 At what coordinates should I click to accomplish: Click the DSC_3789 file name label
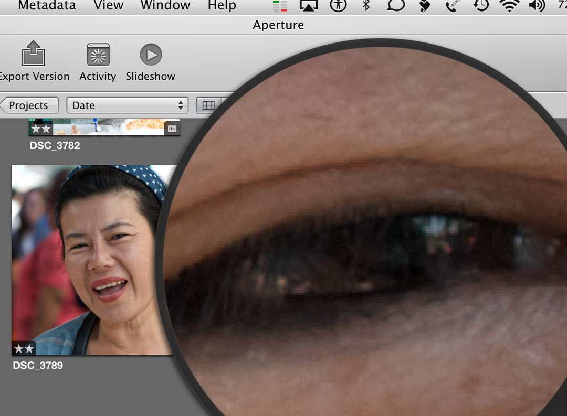click(38, 366)
